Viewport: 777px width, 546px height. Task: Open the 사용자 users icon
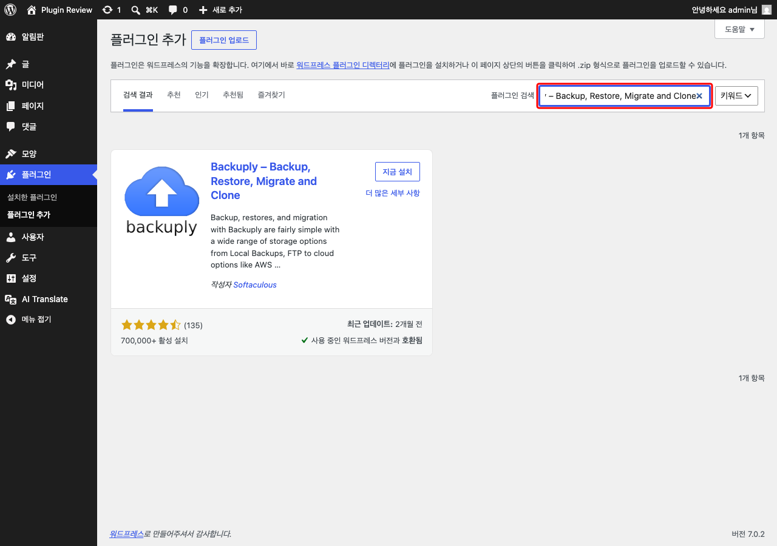point(11,237)
